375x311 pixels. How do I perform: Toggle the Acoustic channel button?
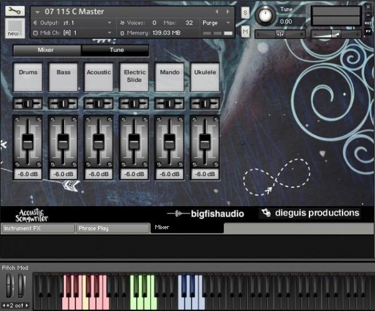point(99,77)
